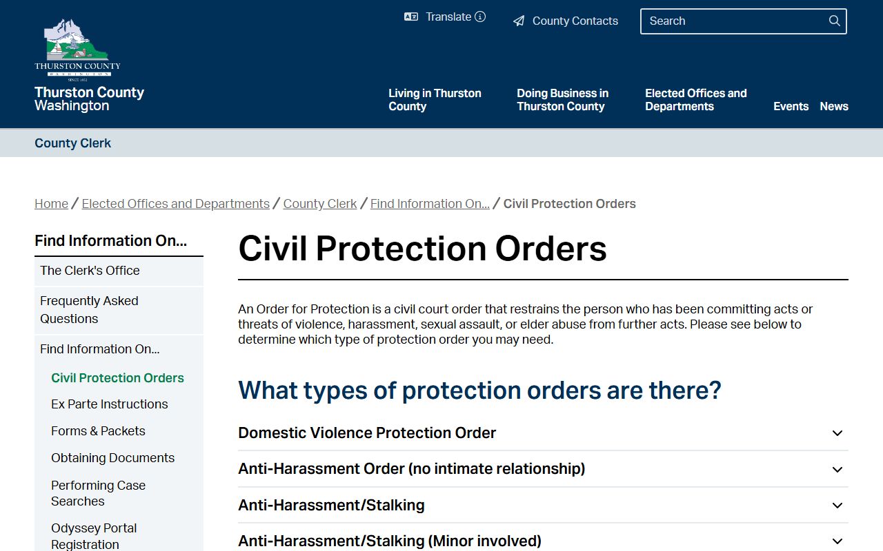Click the Thurston County Washington site title
This screenshot has height=551, width=883.
[x=89, y=98]
